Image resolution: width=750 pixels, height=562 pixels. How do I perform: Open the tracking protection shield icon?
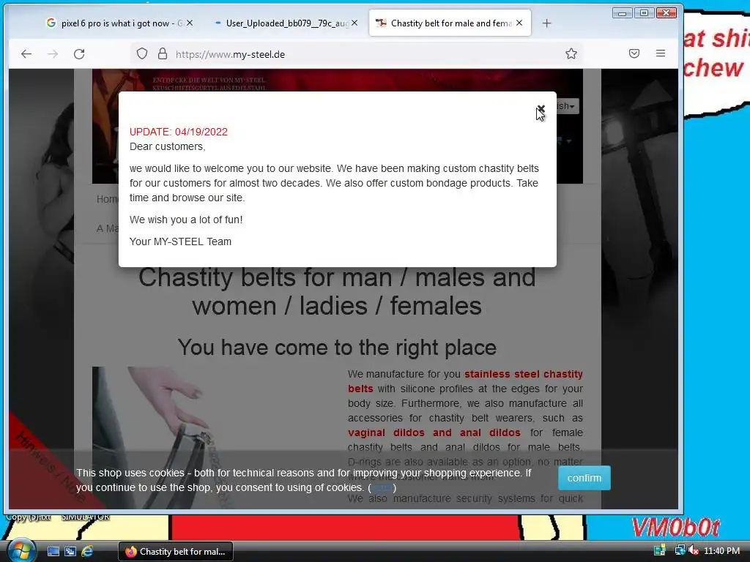click(x=142, y=53)
